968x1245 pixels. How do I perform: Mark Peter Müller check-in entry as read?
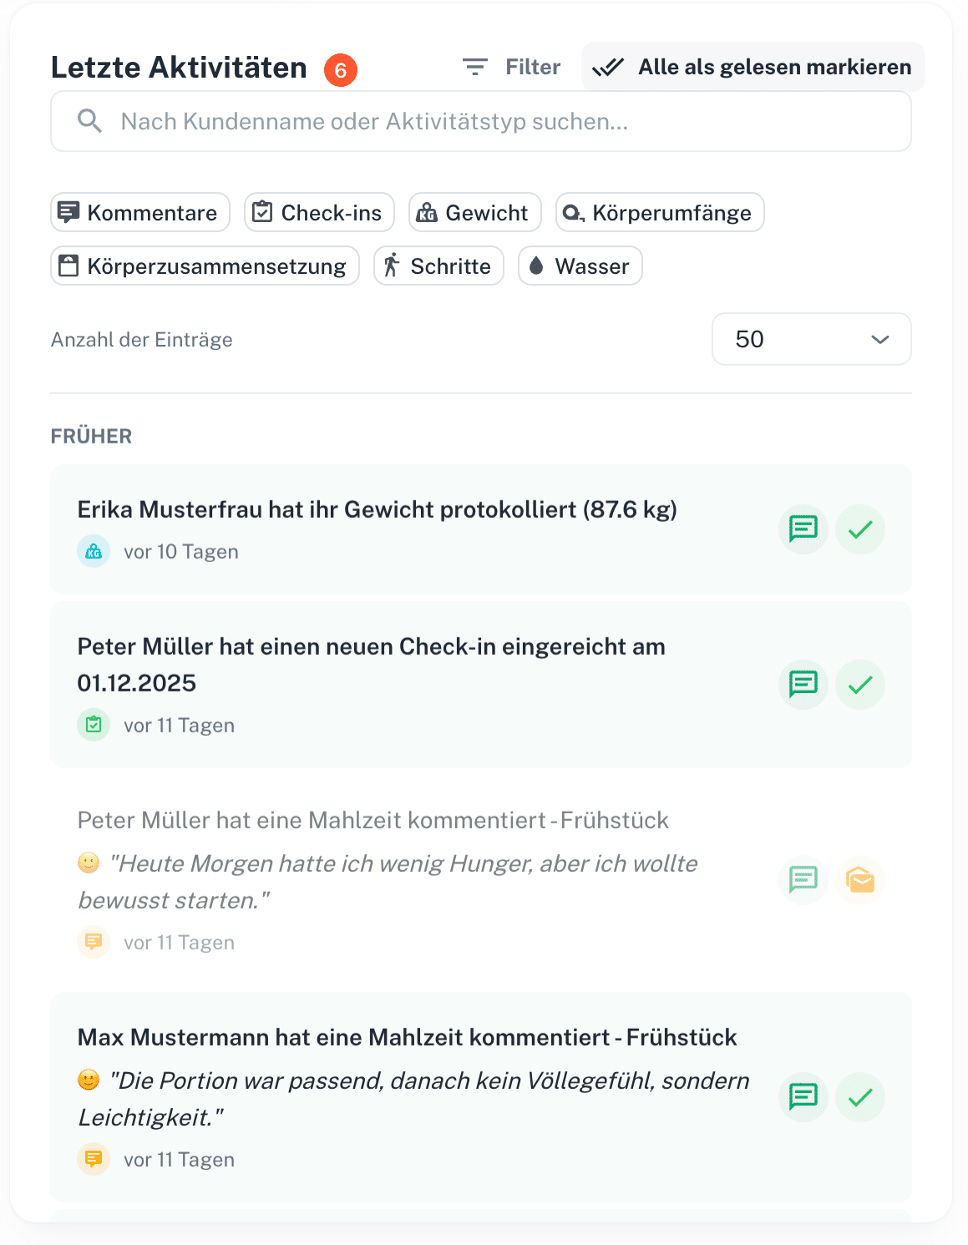859,684
